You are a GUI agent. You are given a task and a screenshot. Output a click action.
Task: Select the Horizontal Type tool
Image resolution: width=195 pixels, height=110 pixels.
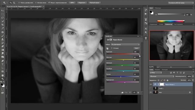(2, 64)
